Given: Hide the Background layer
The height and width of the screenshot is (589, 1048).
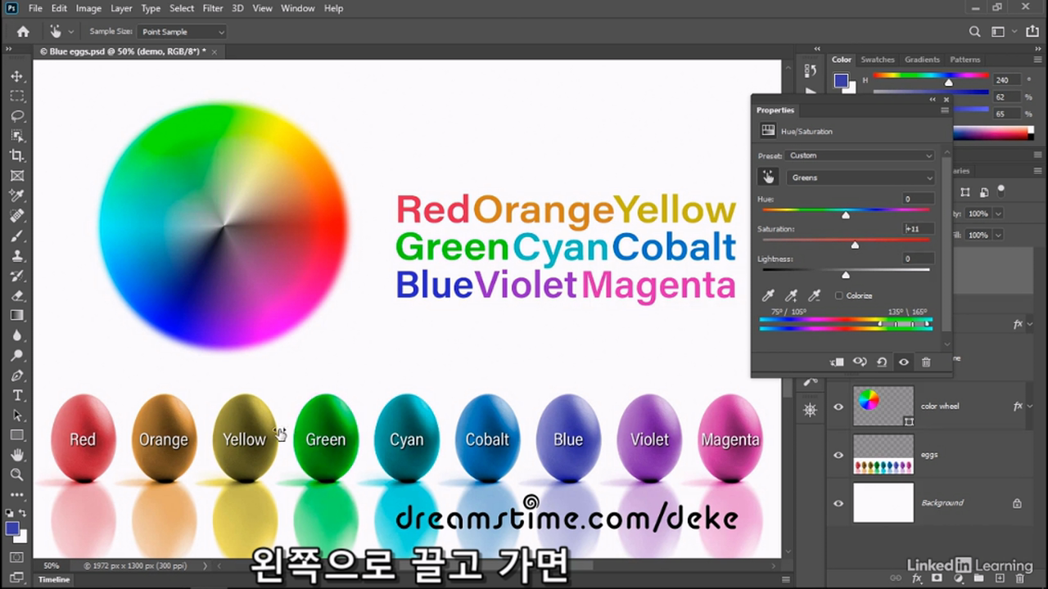Looking at the screenshot, I should tap(838, 502).
